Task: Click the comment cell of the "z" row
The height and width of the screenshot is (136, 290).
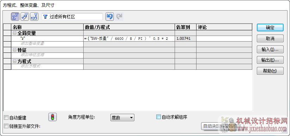Action: click(x=224, y=39)
